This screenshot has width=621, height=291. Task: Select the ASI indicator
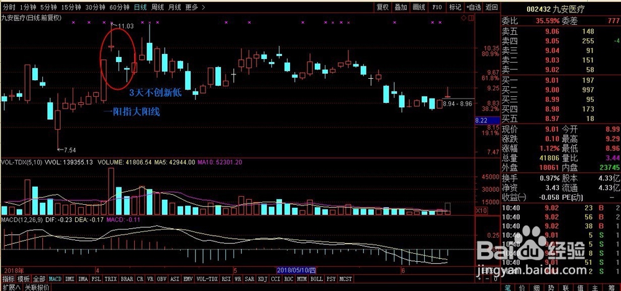175,279
